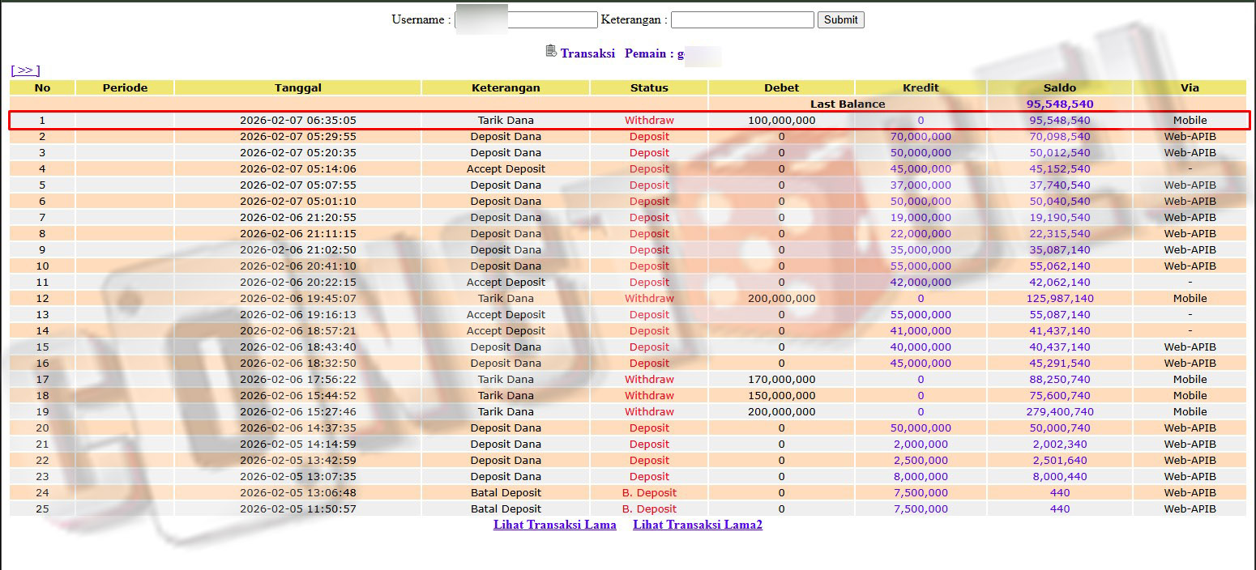Click Accept Deposit in row 4

tap(505, 168)
